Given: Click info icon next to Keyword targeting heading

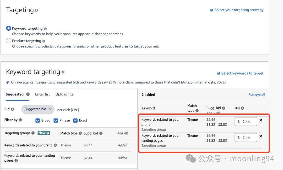Looking at the screenshot, I should 63,72.
